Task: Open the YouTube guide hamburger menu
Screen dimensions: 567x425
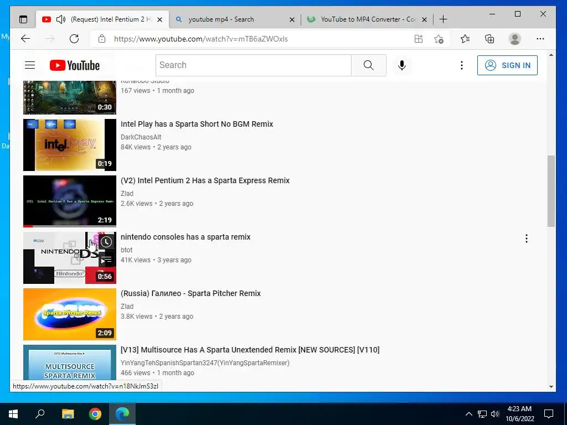Action: tap(30, 65)
